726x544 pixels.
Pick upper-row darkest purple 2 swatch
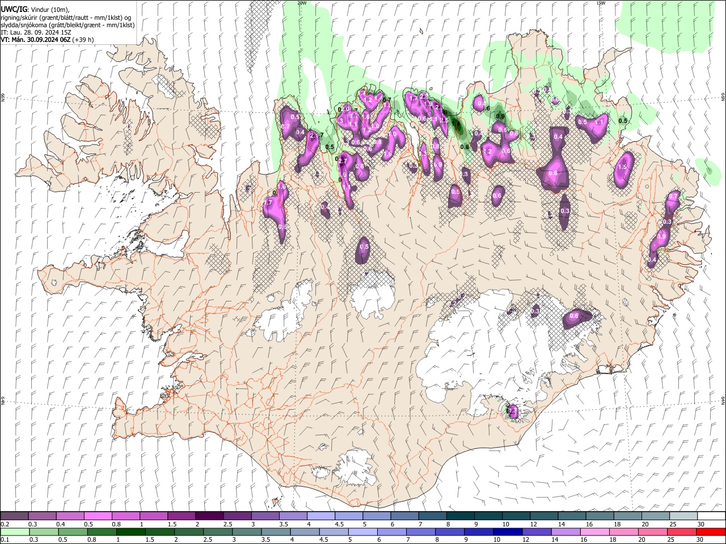209,516
